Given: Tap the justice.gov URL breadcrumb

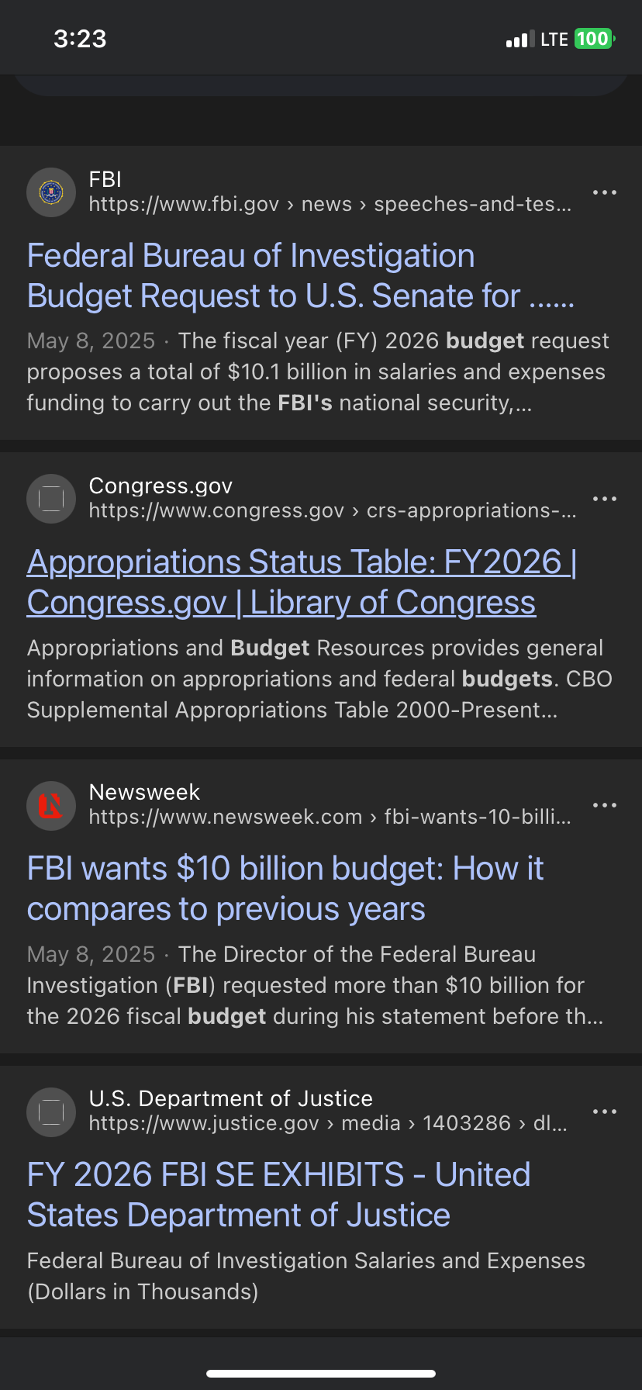Looking at the screenshot, I should [x=328, y=1124].
